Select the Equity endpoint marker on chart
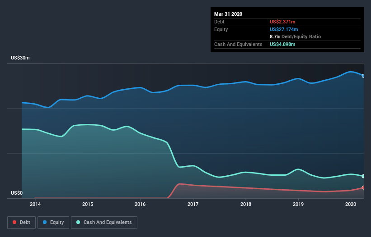The height and width of the screenshot is (237, 371). (363, 76)
